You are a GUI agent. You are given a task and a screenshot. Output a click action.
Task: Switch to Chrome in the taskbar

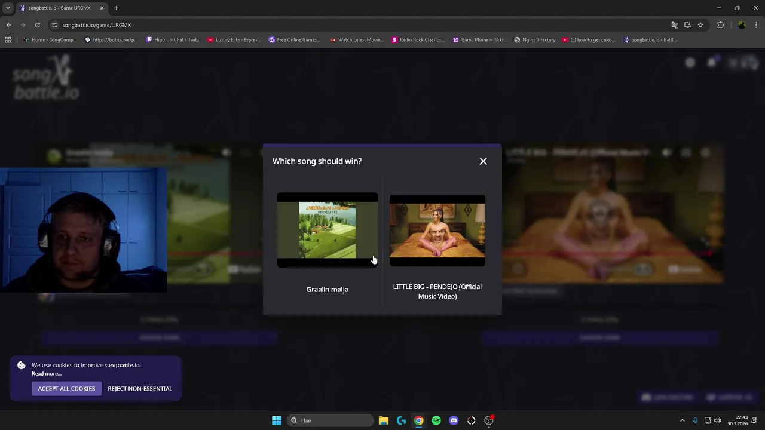419,420
